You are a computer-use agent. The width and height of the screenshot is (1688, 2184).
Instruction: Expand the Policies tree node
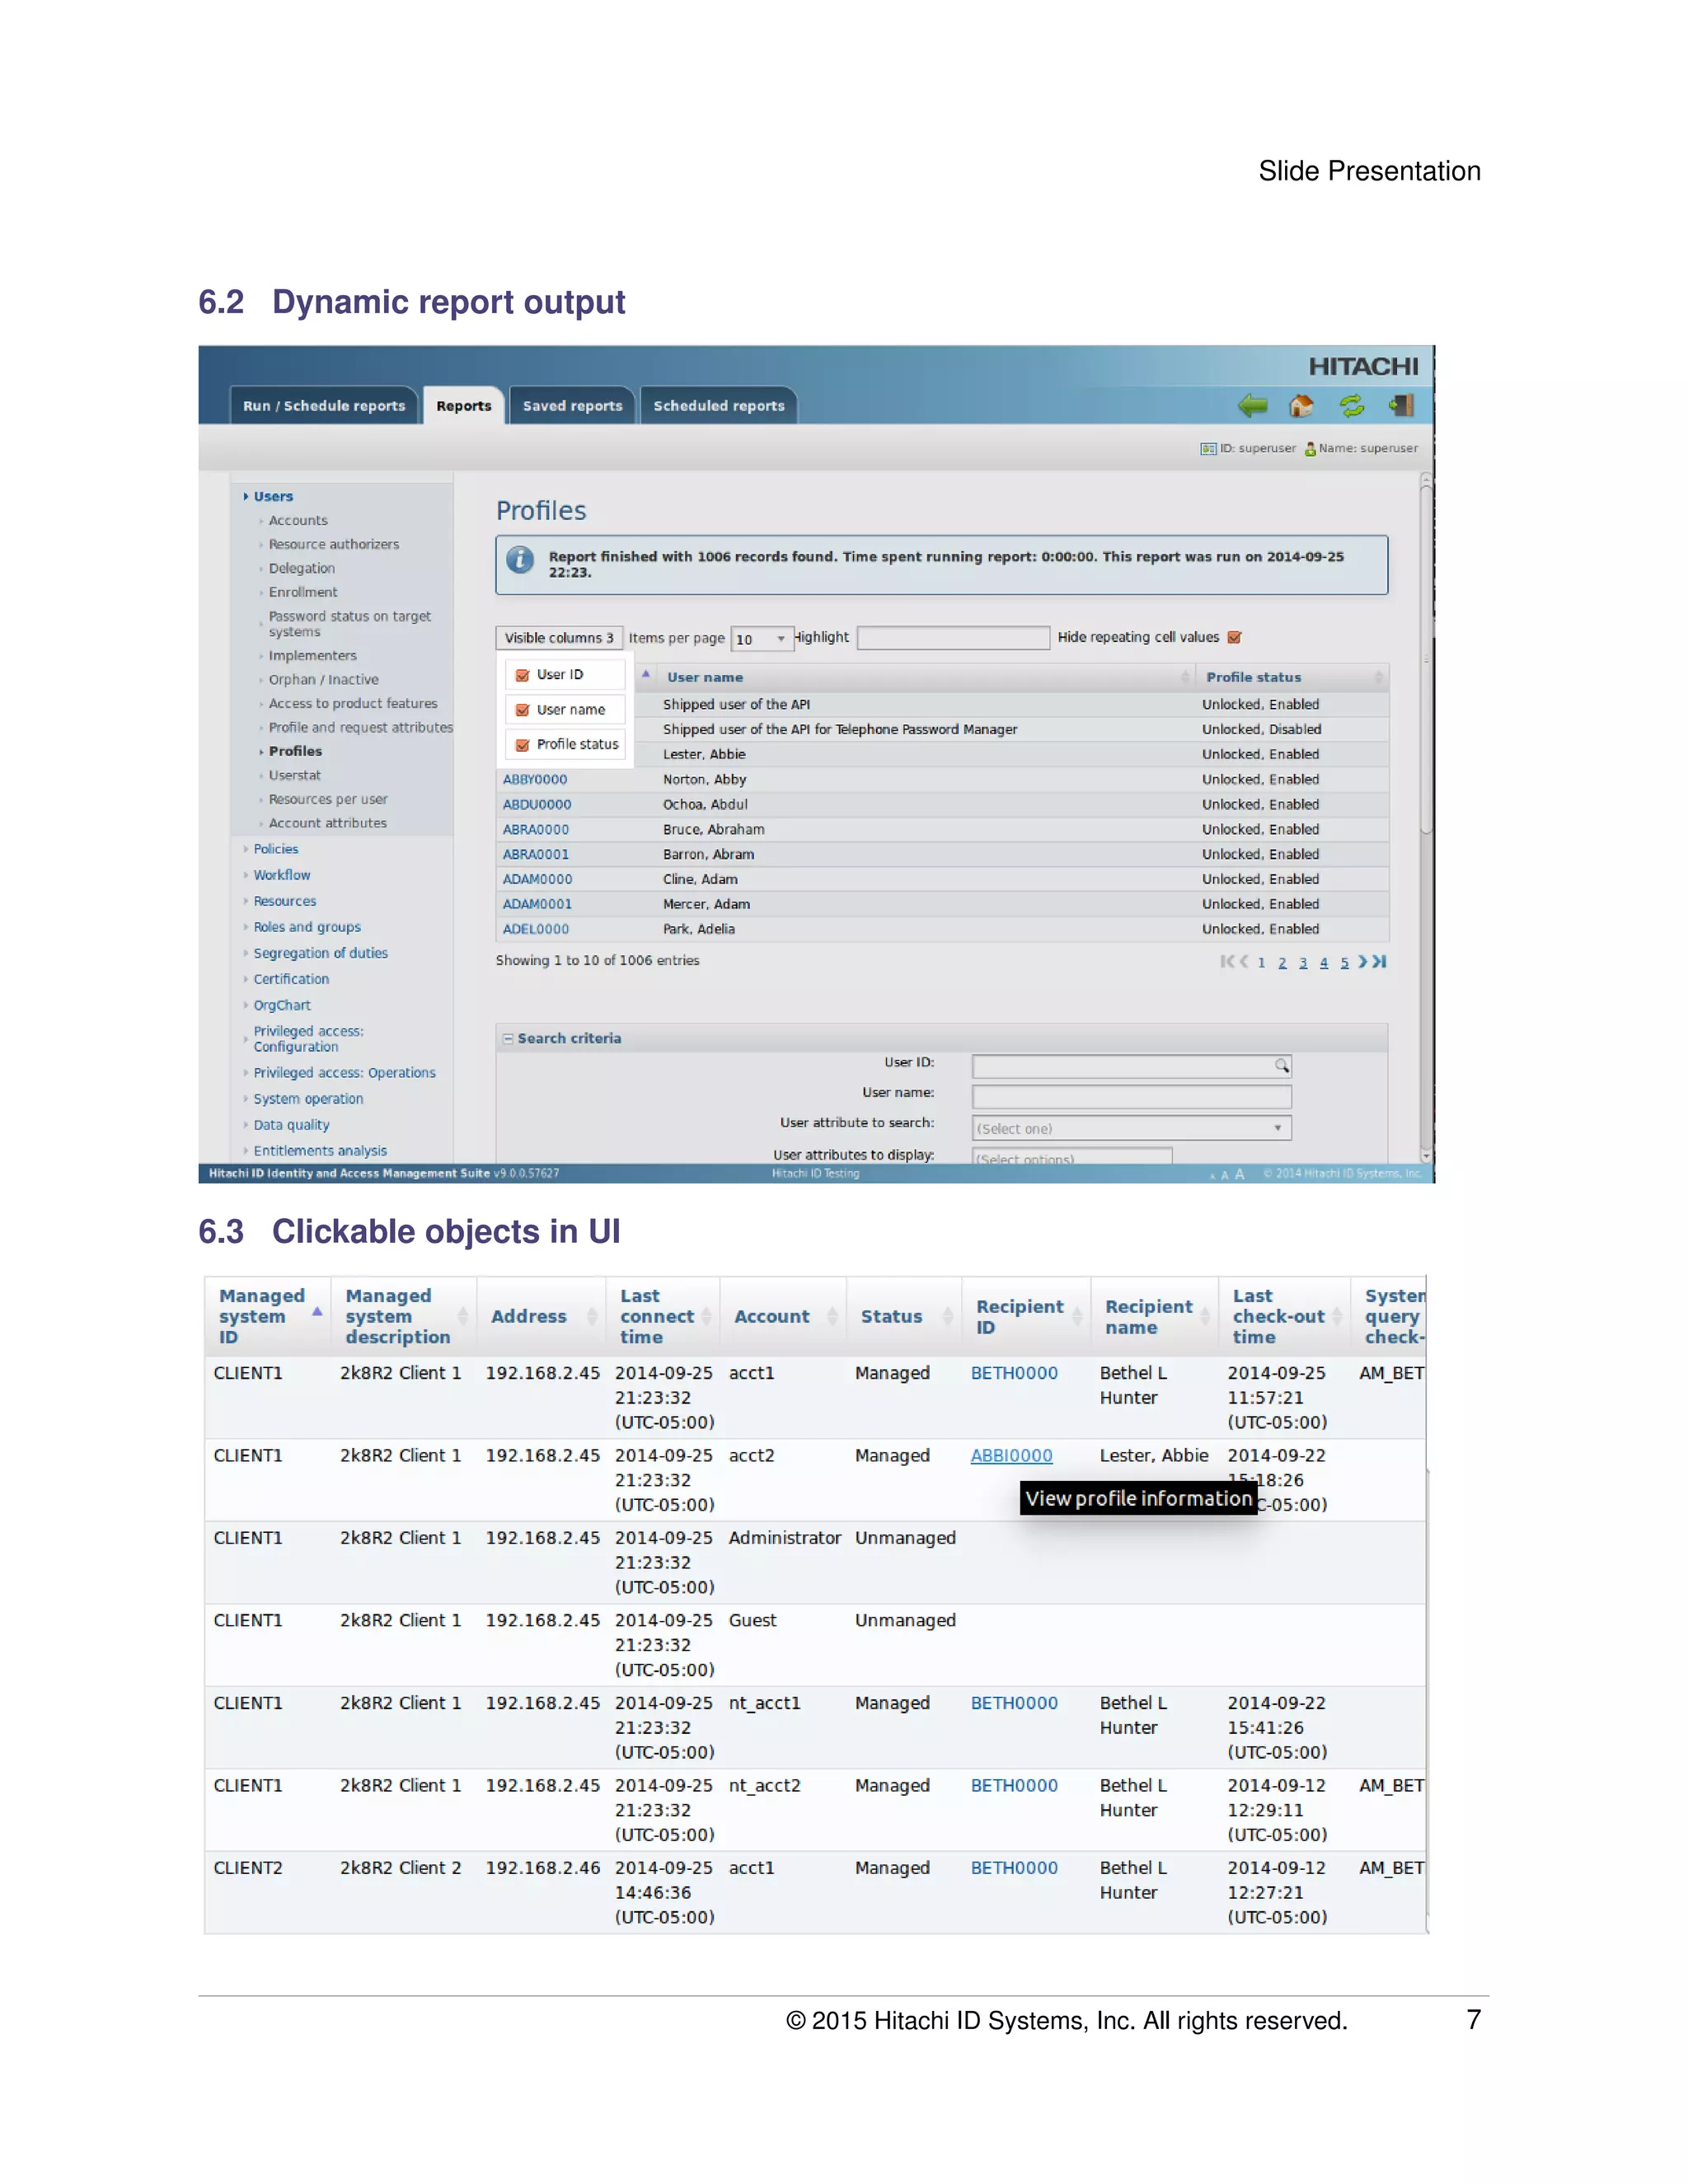coord(246,849)
